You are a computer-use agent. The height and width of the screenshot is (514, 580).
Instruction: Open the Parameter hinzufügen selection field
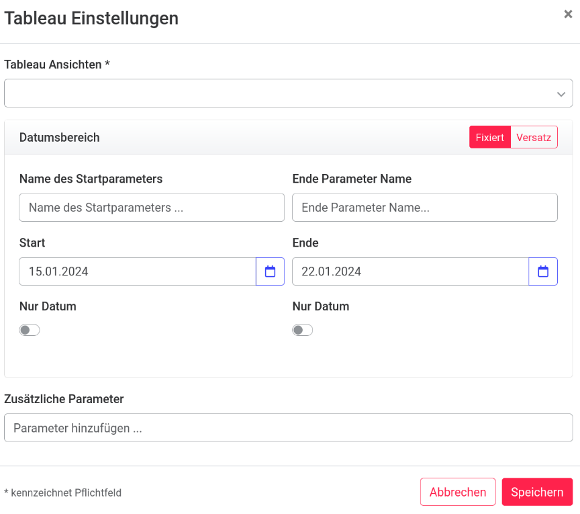tap(288, 428)
